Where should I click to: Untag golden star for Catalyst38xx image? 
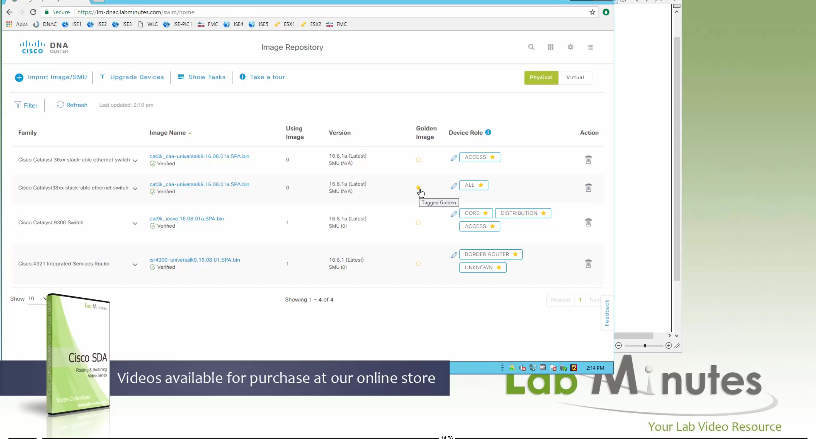click(418, 188)
